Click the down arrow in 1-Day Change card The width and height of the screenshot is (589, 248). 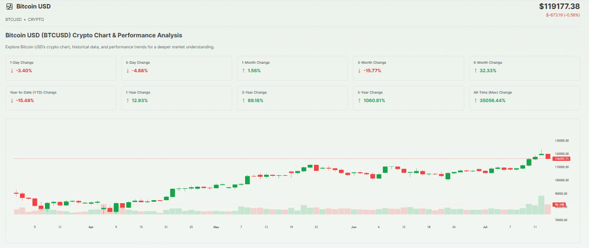pos(11,70)
